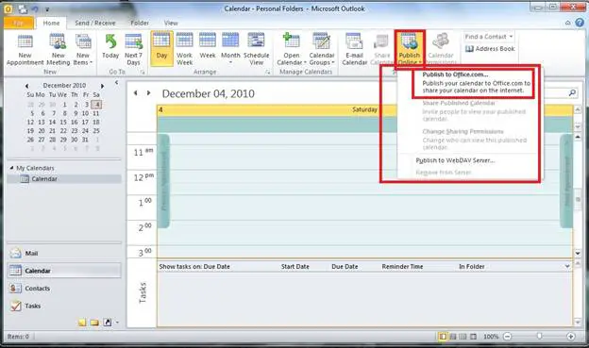Show Next 7 Days view

pyautogui.click(x=133, y=49)
